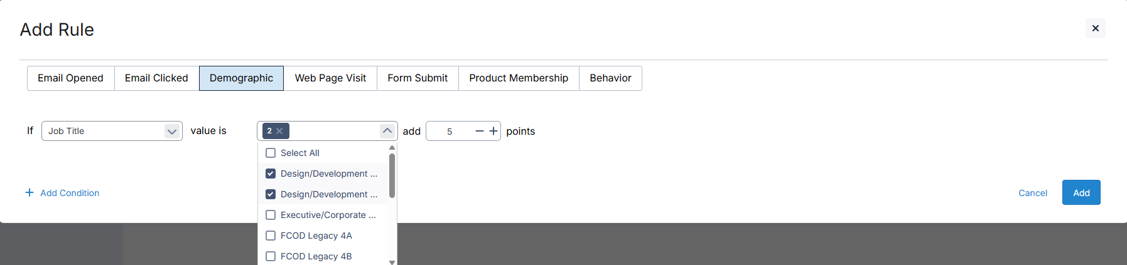1127x265 pixels.
Task: Decrease points with the minus icon
Action: click(480, 131)
